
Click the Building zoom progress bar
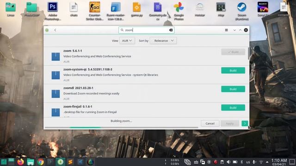pos(122,127)
